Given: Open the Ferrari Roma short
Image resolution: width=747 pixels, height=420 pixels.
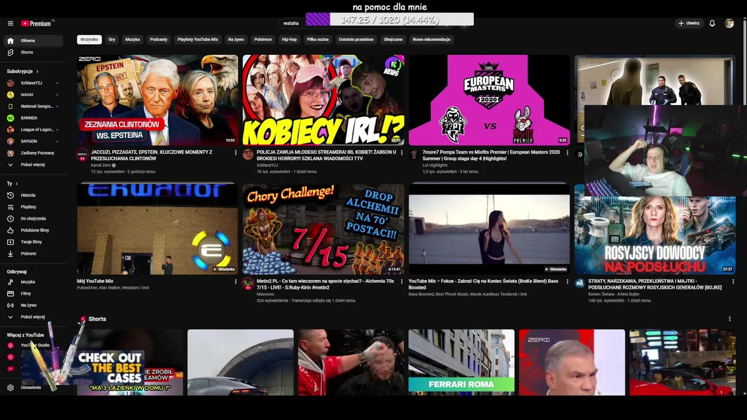Looking at the screenshot, I should 461,362.
